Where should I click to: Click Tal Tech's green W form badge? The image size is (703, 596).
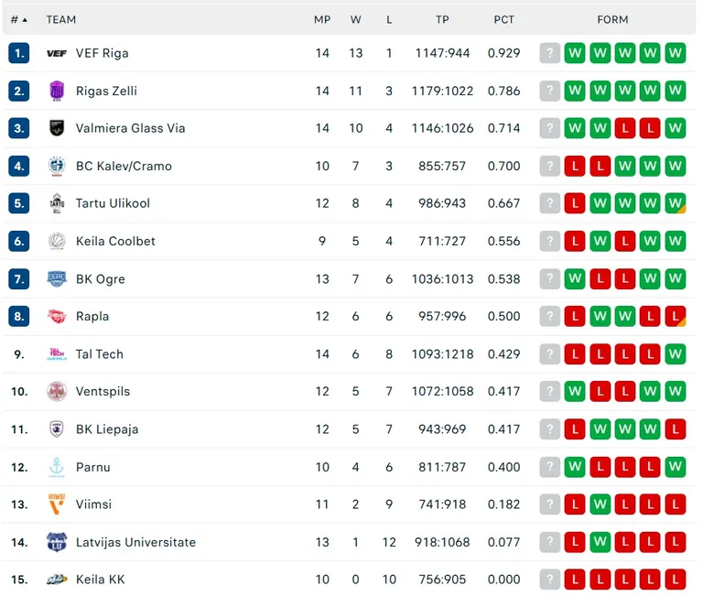pyautogui.click(x=676, y=353)
